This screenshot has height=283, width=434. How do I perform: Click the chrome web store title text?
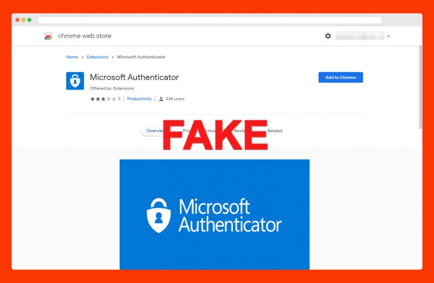84,36
